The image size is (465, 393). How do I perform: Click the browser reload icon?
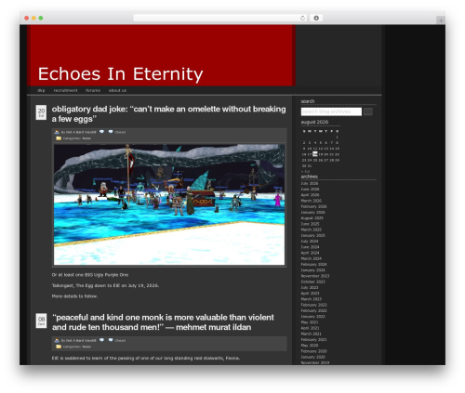[302, 18]
